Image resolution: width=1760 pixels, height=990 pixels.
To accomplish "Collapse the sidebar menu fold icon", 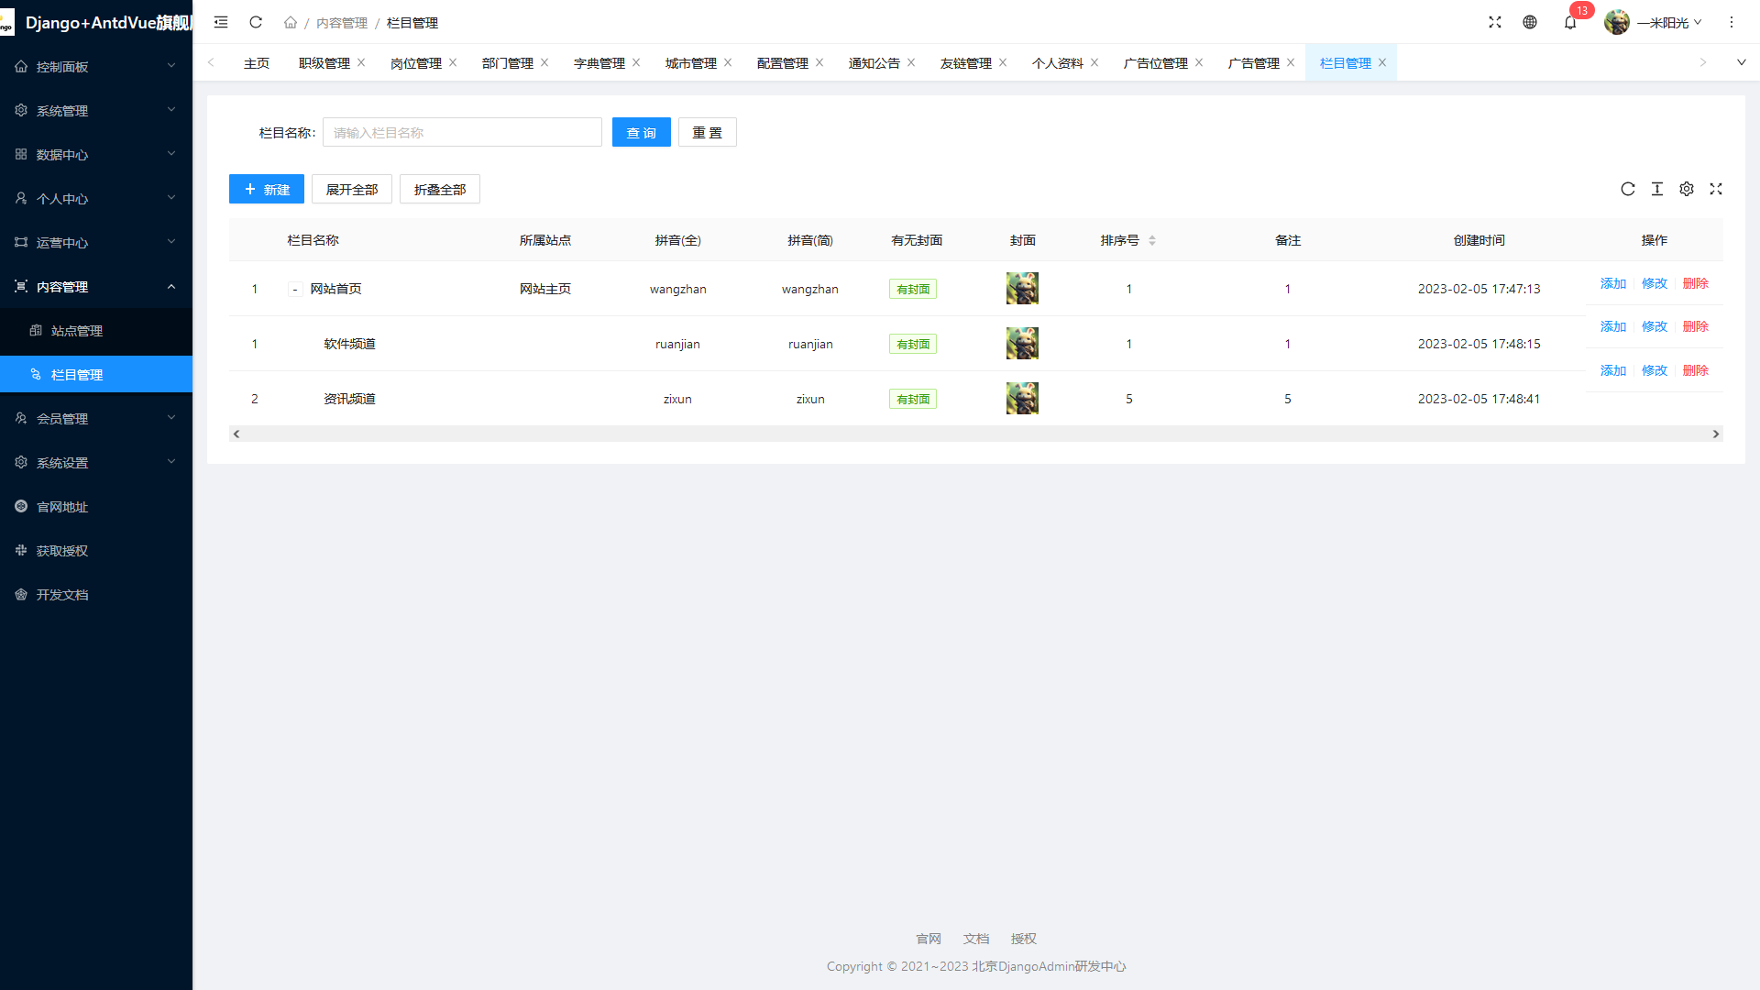I will coord(221,23).
